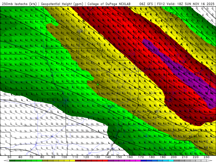The image size is (216, 162).
Task: Click the 140 value on the color scale
Action: pos(108,157)
